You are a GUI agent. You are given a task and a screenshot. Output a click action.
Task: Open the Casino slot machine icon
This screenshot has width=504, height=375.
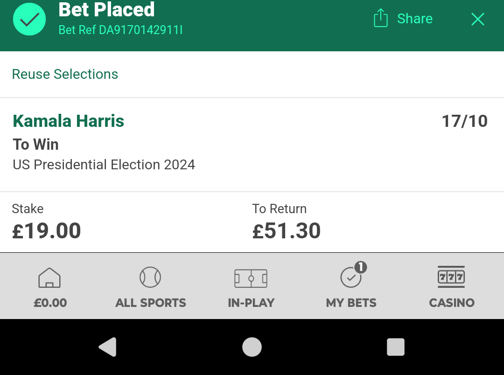451,277
